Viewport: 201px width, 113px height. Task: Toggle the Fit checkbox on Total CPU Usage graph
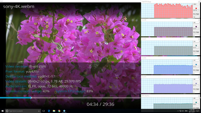pyautogui.click(x=194, y=14)
